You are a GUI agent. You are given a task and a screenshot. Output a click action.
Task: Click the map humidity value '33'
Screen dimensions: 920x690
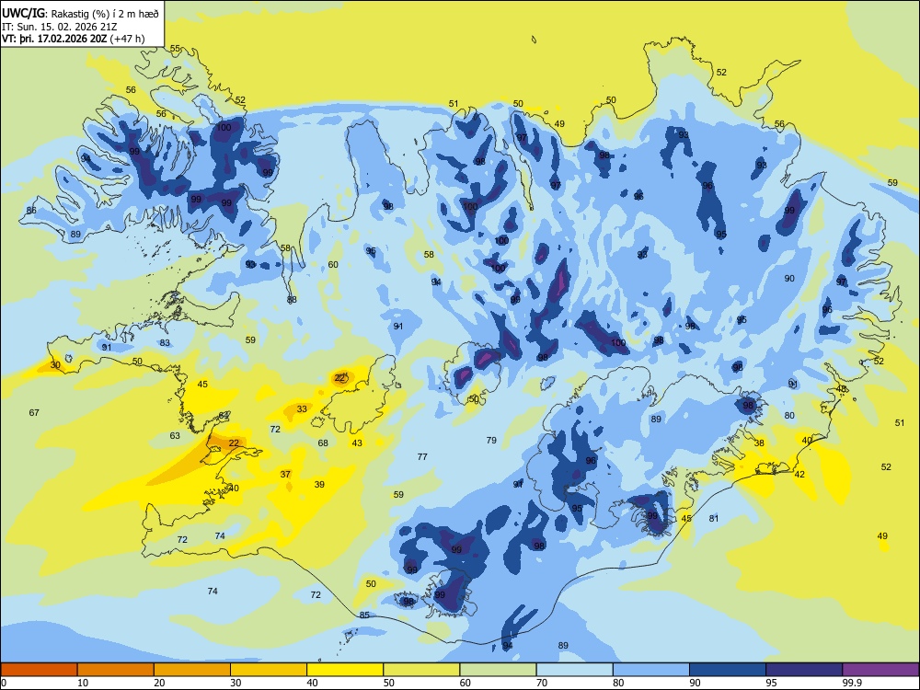[302, 409]
